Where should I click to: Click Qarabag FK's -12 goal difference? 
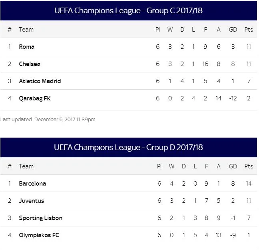click(x=233, y=98)
